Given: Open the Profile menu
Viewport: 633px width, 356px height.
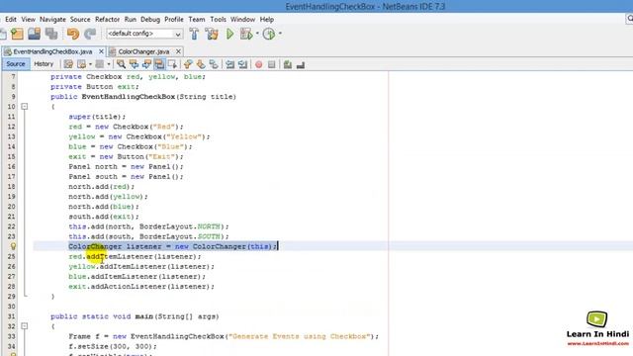Looking at the screenshot, I should (174, 20).
